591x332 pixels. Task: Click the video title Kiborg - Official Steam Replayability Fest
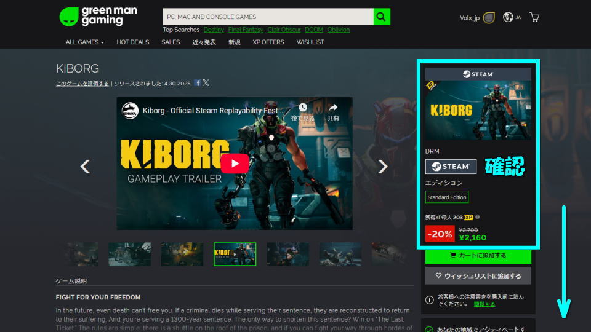[x=214, y=111]
